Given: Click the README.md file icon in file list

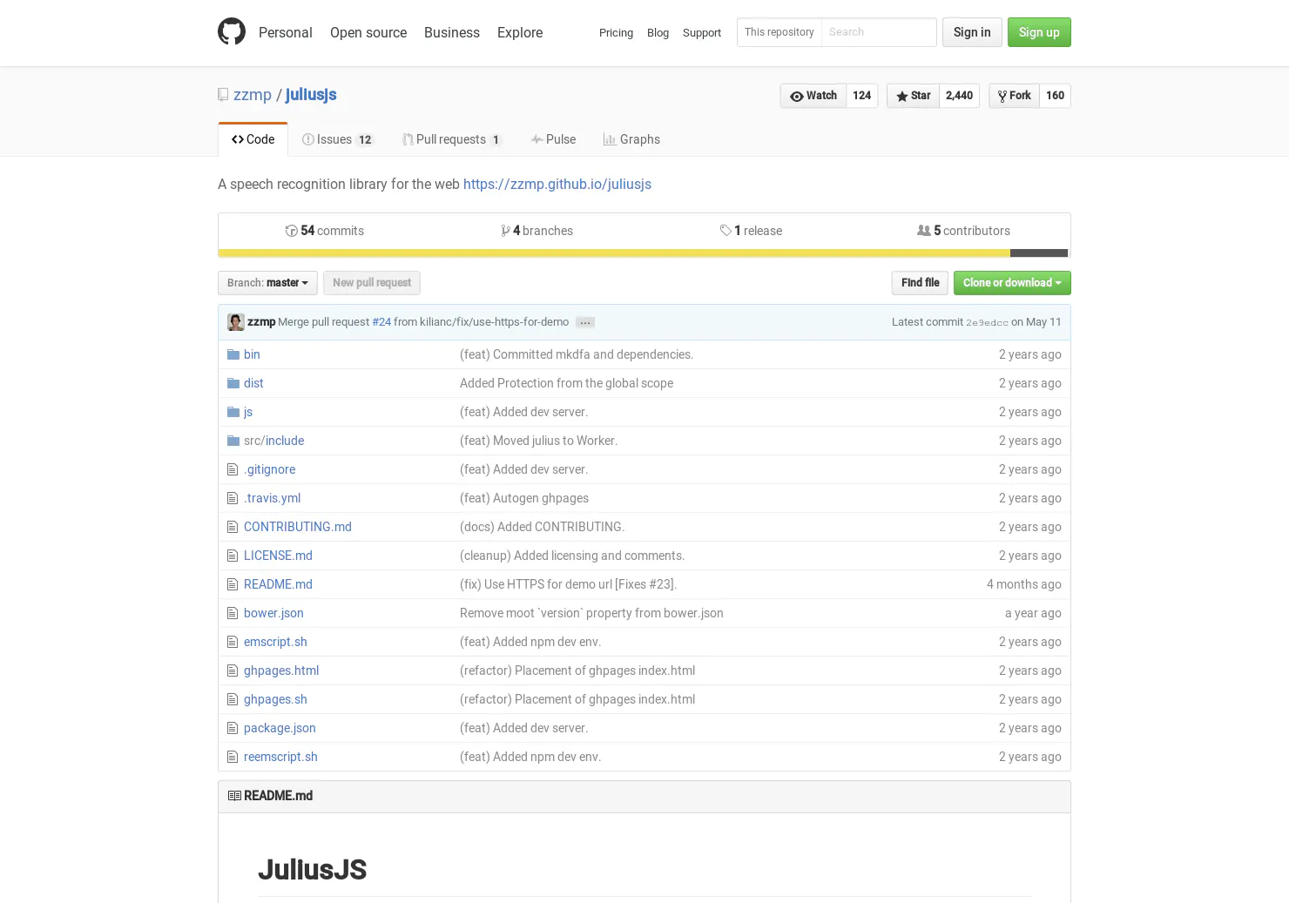Looking at the screenshot, I should [x=233, y=584].
